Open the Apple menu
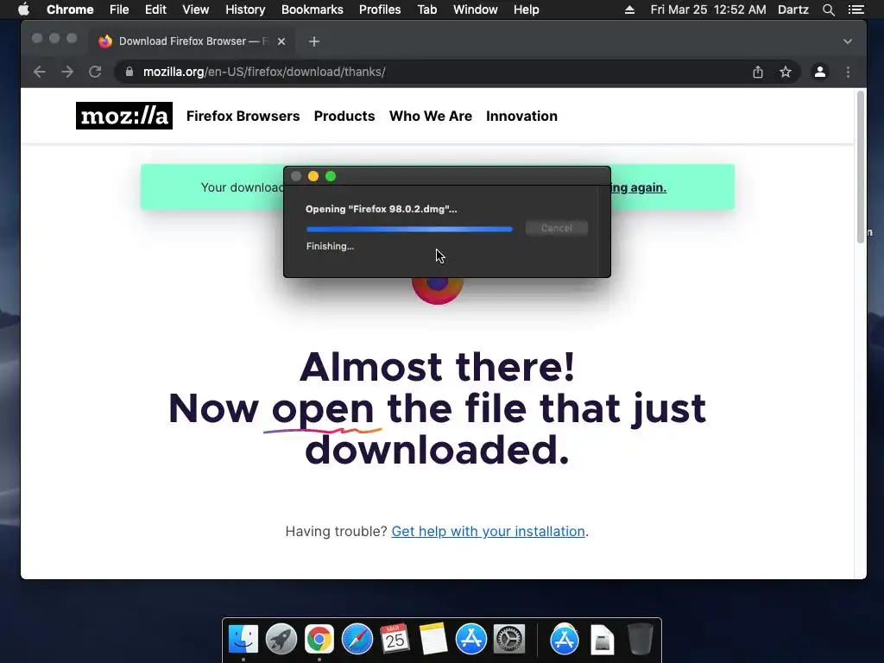884x663 pixels. (23, 9)
